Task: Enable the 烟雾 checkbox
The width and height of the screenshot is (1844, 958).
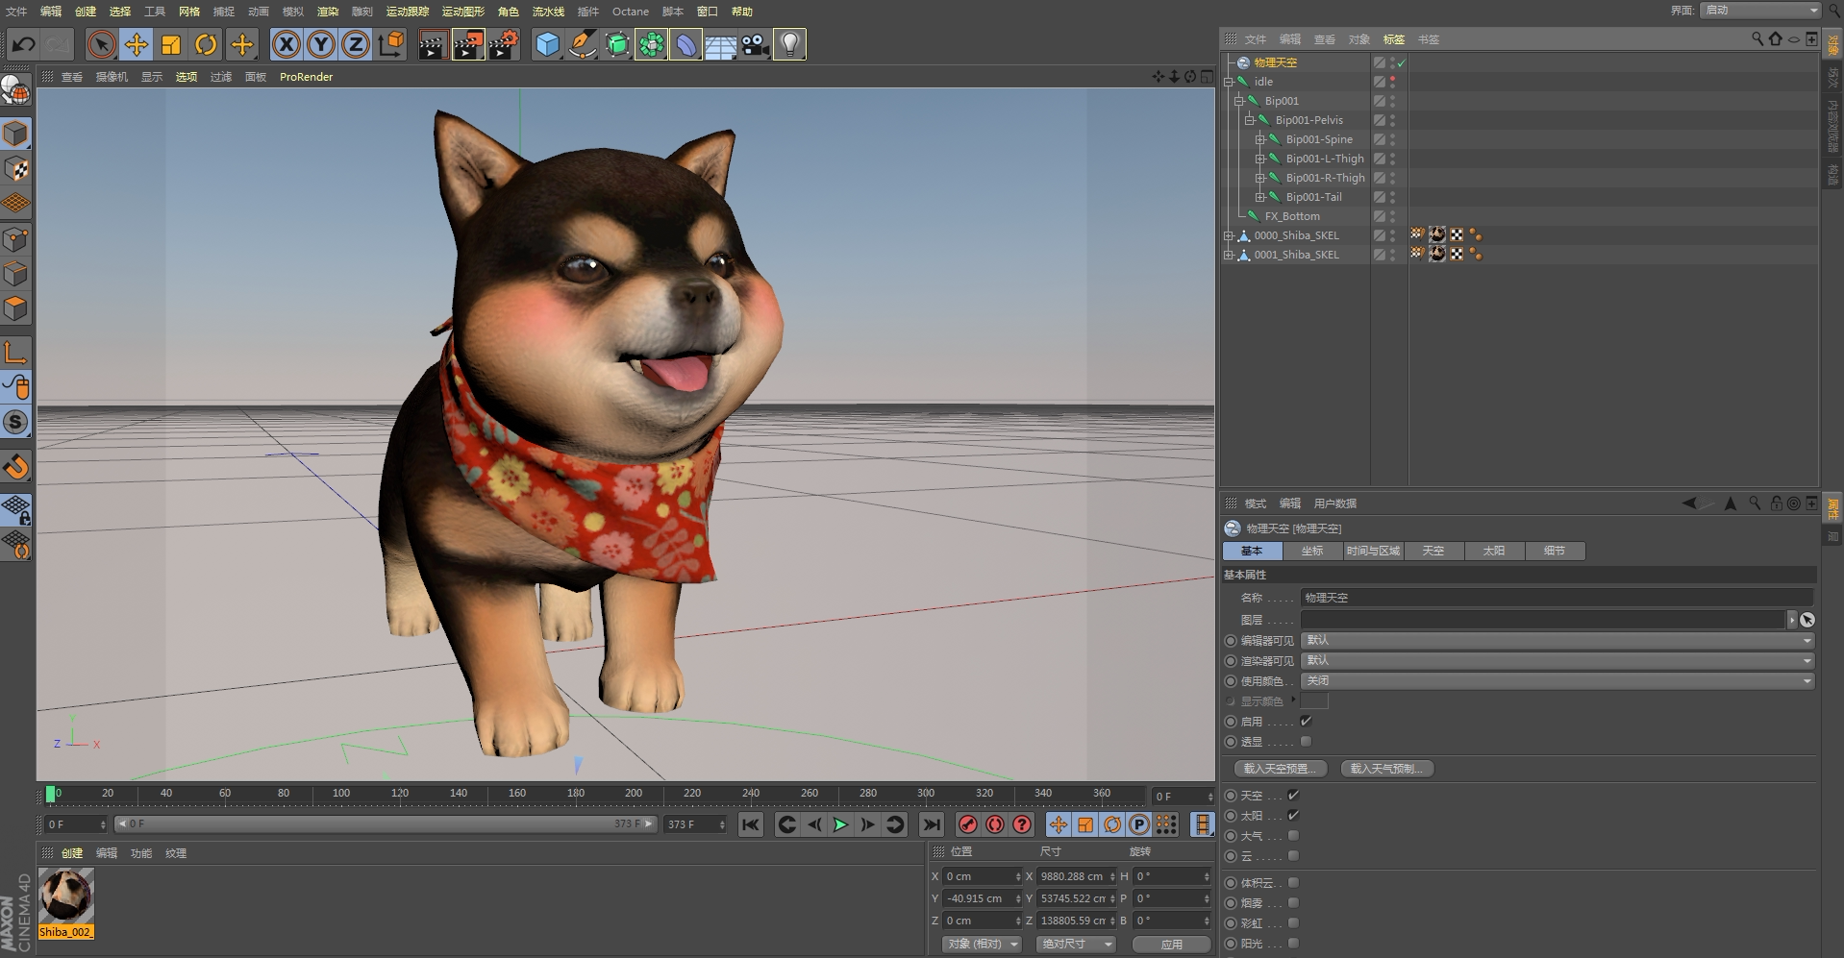Action: pos(1293,902)
